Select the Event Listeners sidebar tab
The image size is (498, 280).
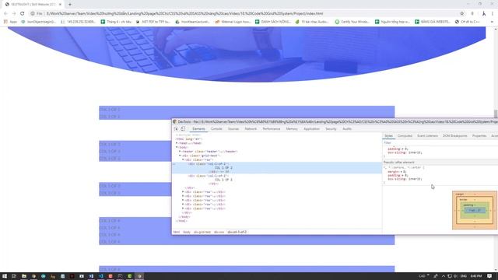[x=427, y=136]
